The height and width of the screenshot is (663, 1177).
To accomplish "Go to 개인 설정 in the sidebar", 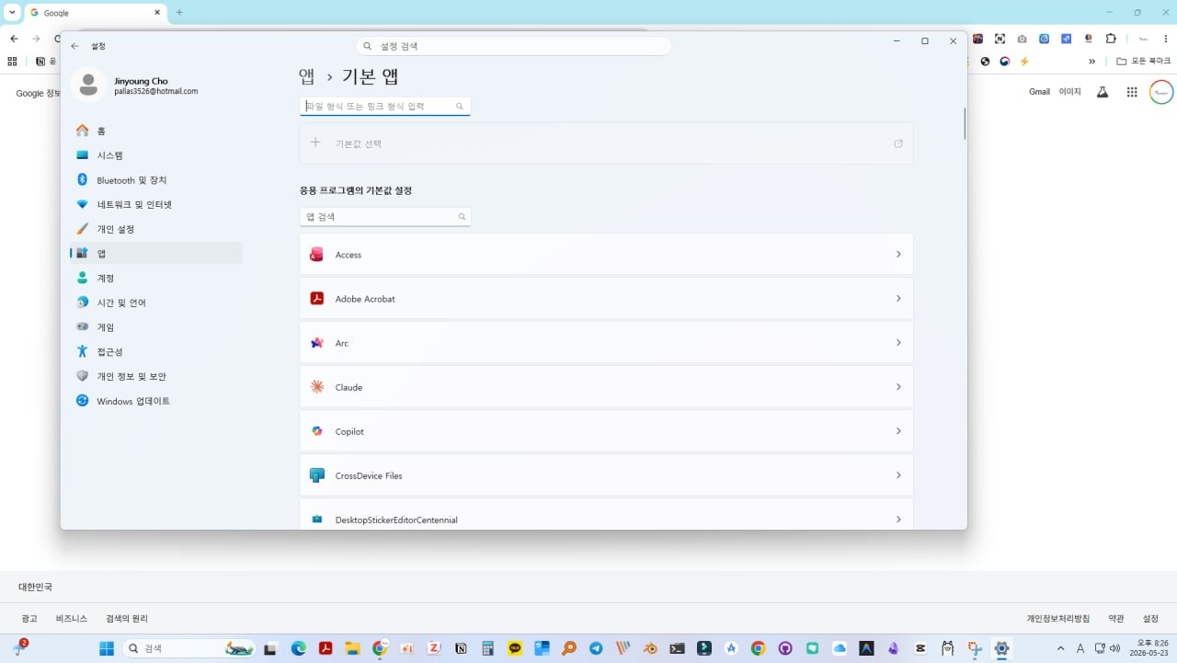I will point(155,229).
